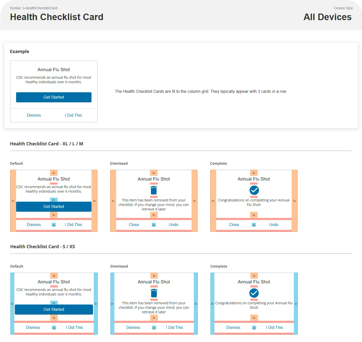
Task: Select I Did This in the S/XS Complete card
Action: tap(275, 327)
